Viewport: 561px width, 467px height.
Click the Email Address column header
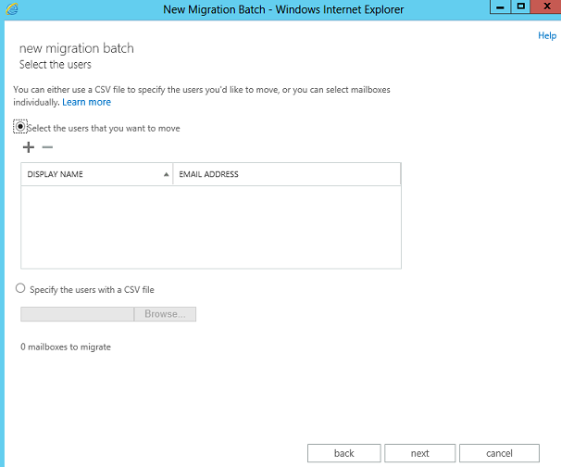click(x=287, y=174)
